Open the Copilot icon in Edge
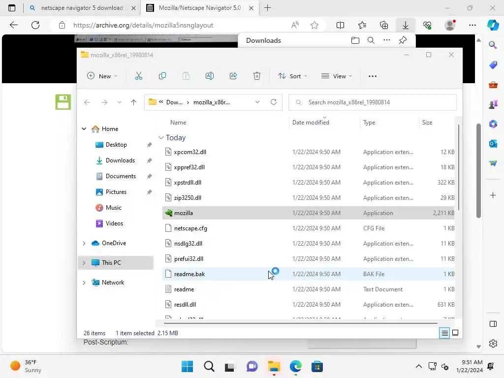Image resolution: width=504 pixels, height=378 pixels. [x=493, y=25]
